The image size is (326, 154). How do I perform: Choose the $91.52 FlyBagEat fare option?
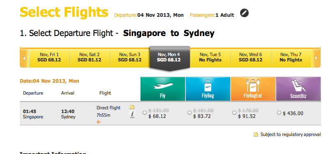click(234, 113)
